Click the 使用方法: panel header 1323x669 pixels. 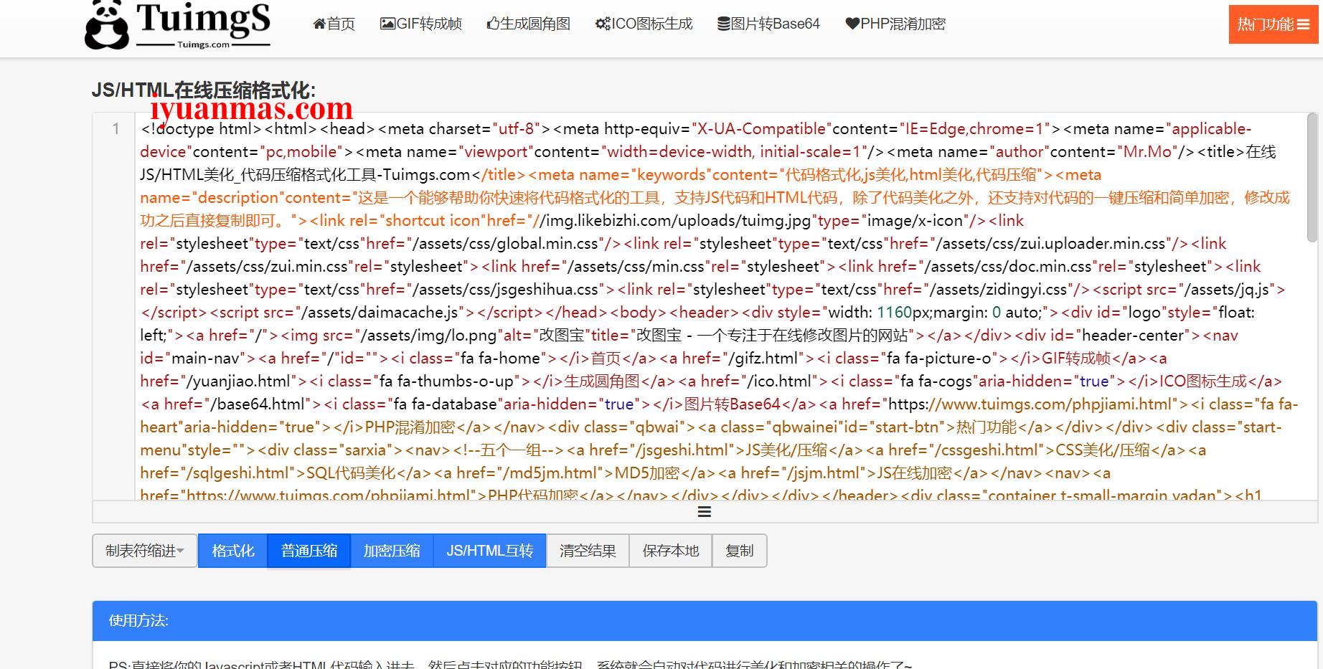[705, 621]
